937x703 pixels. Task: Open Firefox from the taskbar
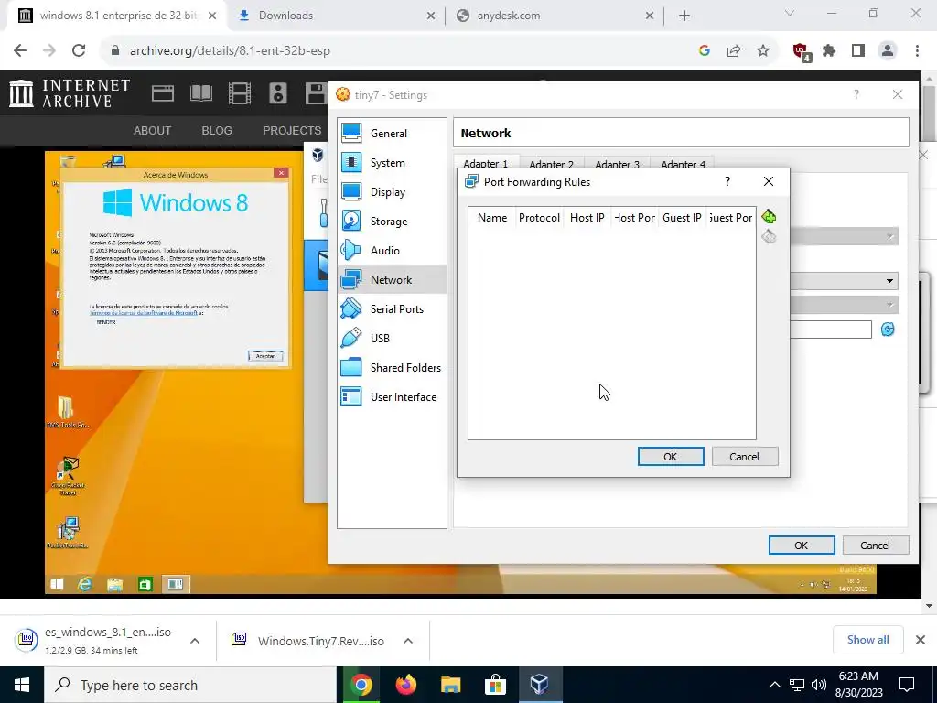click(x=405, y=685)
